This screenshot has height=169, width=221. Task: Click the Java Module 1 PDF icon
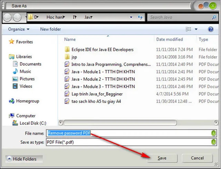click(67, 72)
